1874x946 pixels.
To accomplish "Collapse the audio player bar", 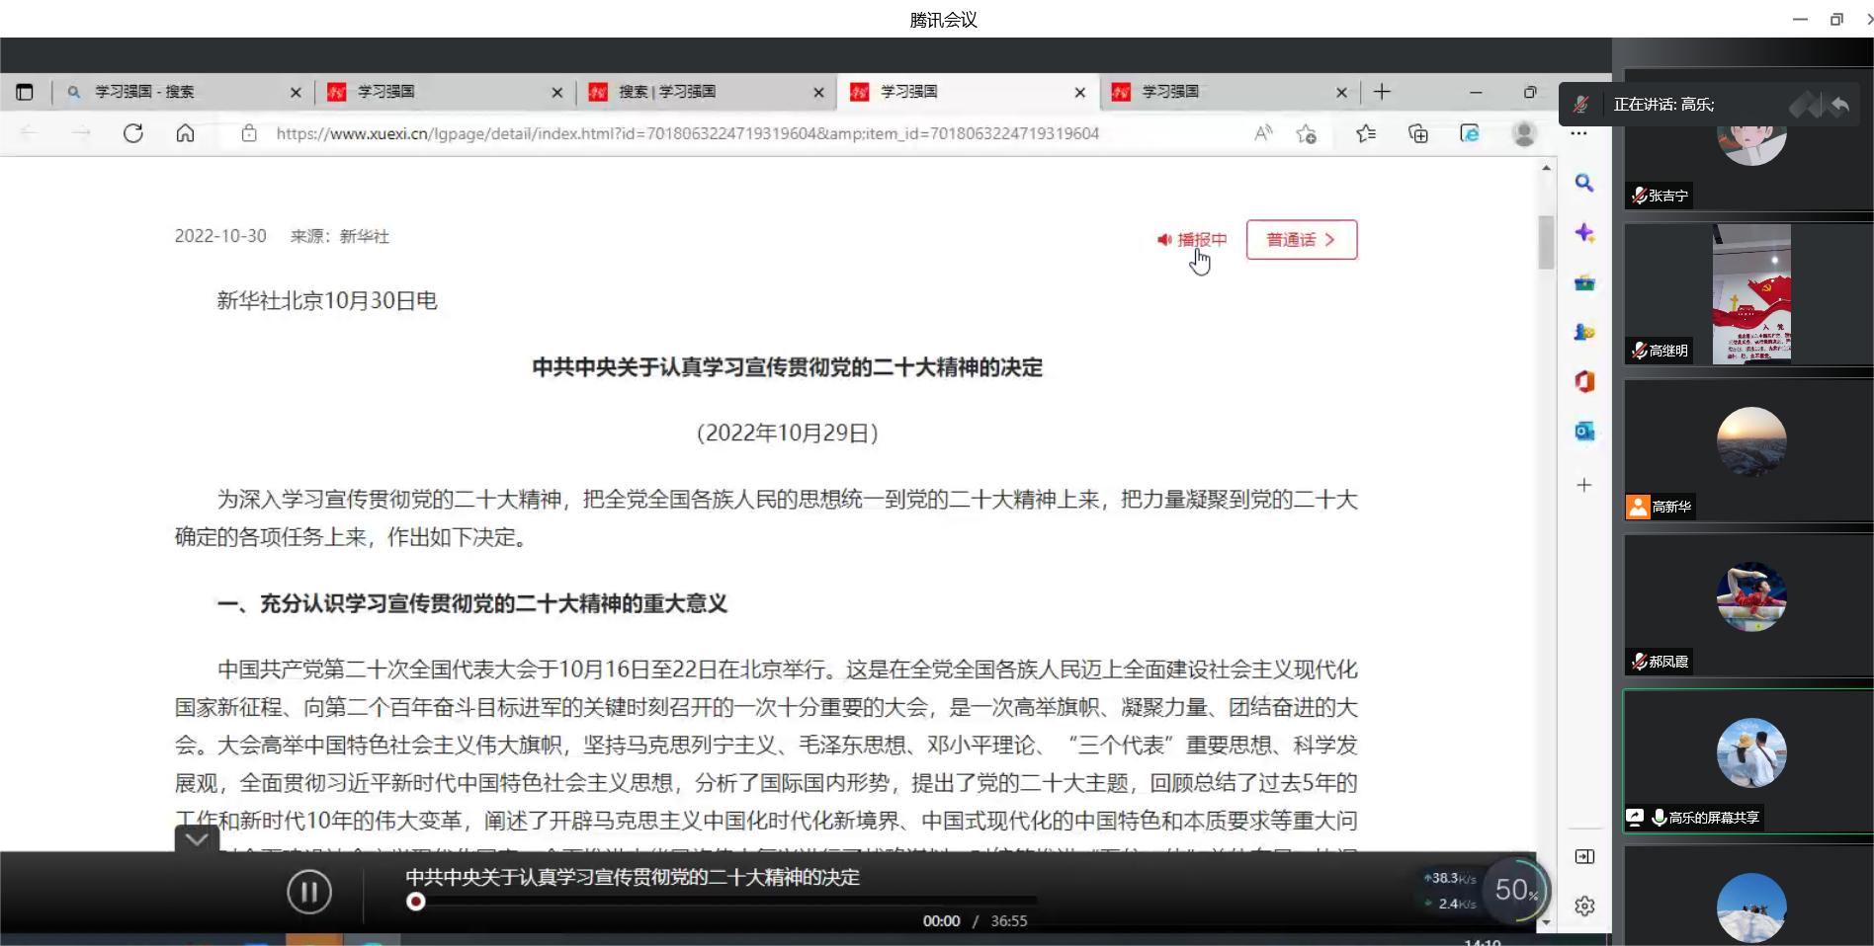I will (x=197, y=839).
